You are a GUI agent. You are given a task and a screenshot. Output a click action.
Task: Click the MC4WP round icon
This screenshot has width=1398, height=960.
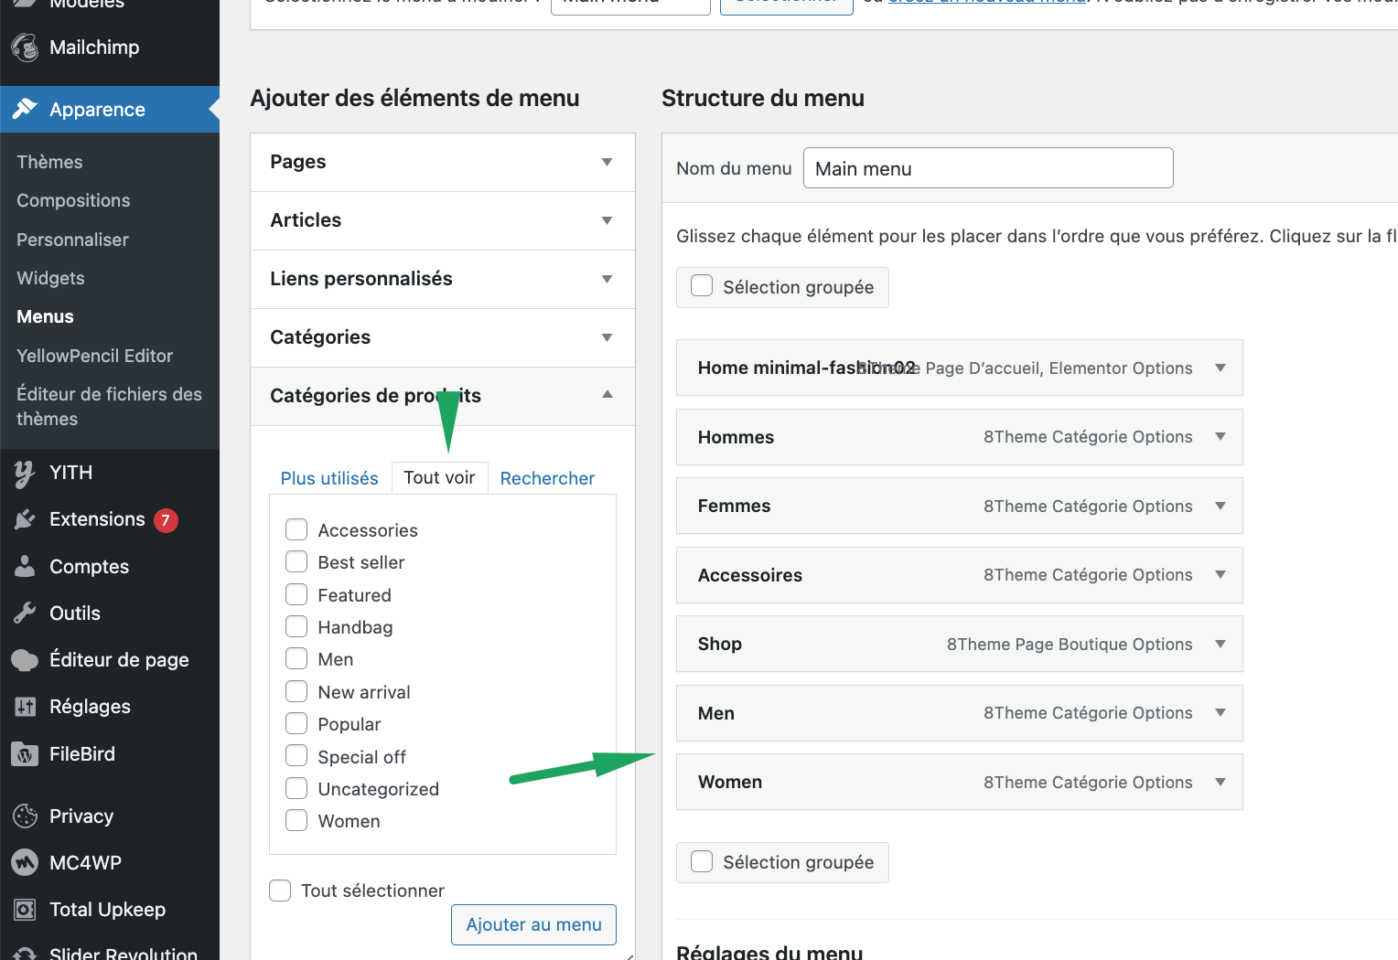(x=25, y=862)
